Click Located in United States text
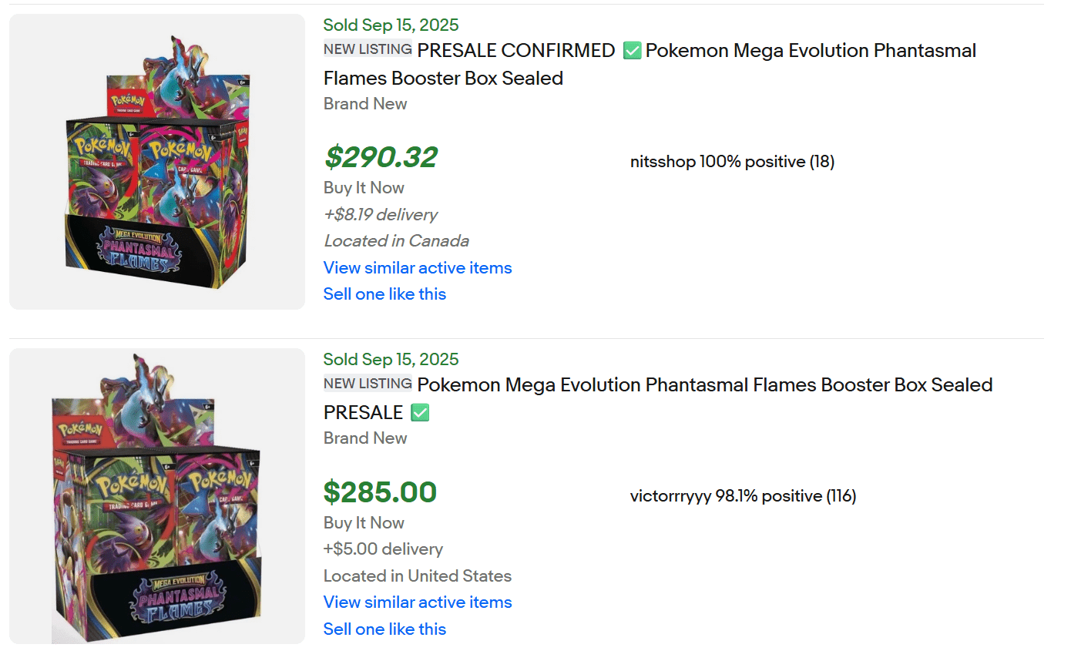1071x661 pixels. [x=417, y=576]
